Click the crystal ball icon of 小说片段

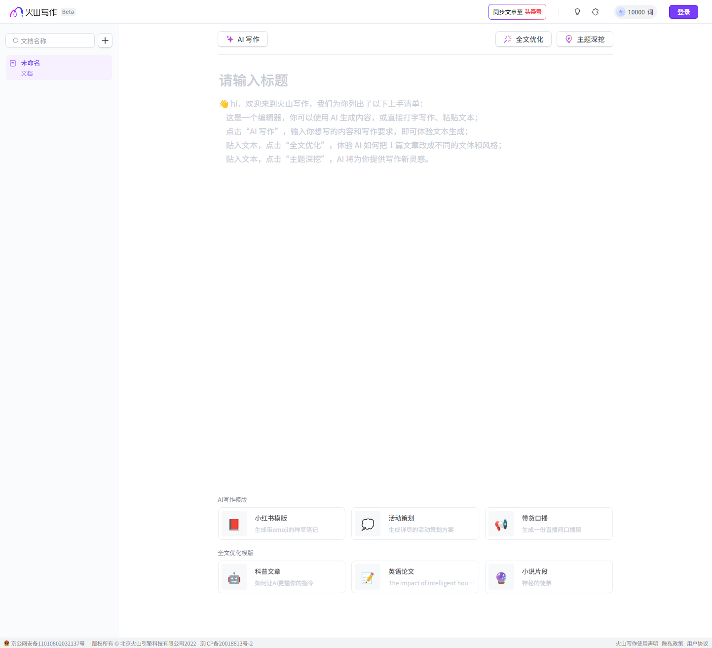coord(501,577)
